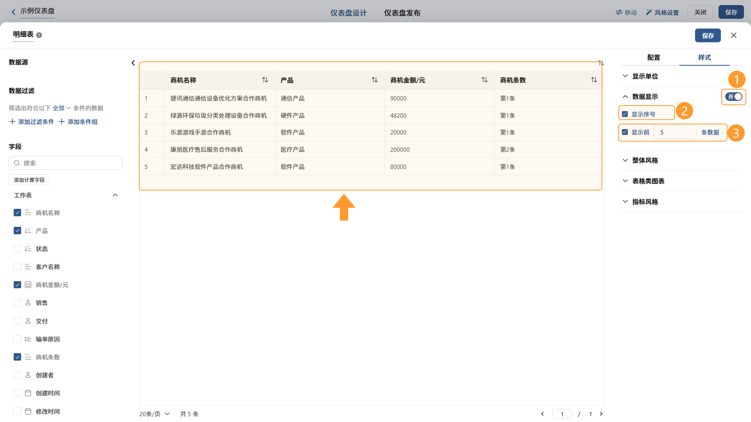The image size is (751, 422).
Task: Click the list-type icon beside 产品 field
Action: (28, 231)
